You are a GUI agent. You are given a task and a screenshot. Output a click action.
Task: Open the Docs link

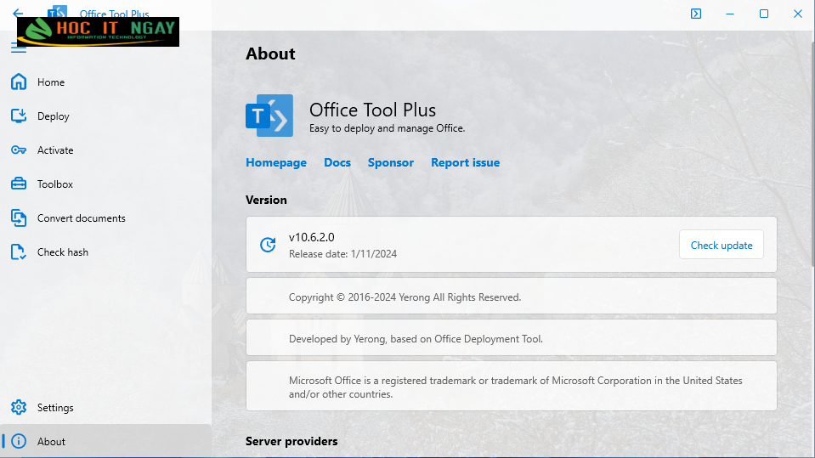337,162
